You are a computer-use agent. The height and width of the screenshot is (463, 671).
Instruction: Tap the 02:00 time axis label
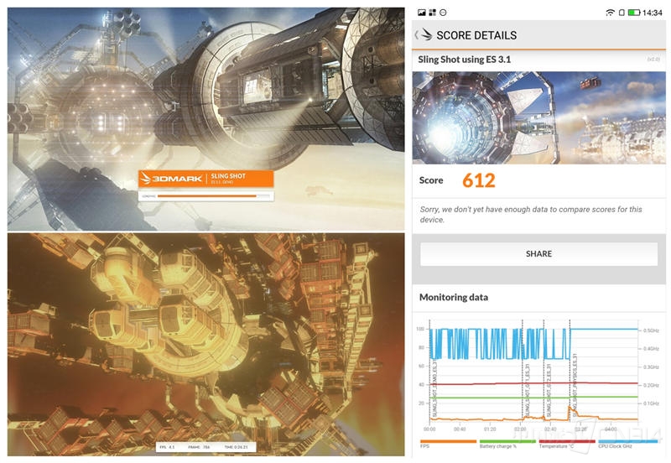coord(520,429)
